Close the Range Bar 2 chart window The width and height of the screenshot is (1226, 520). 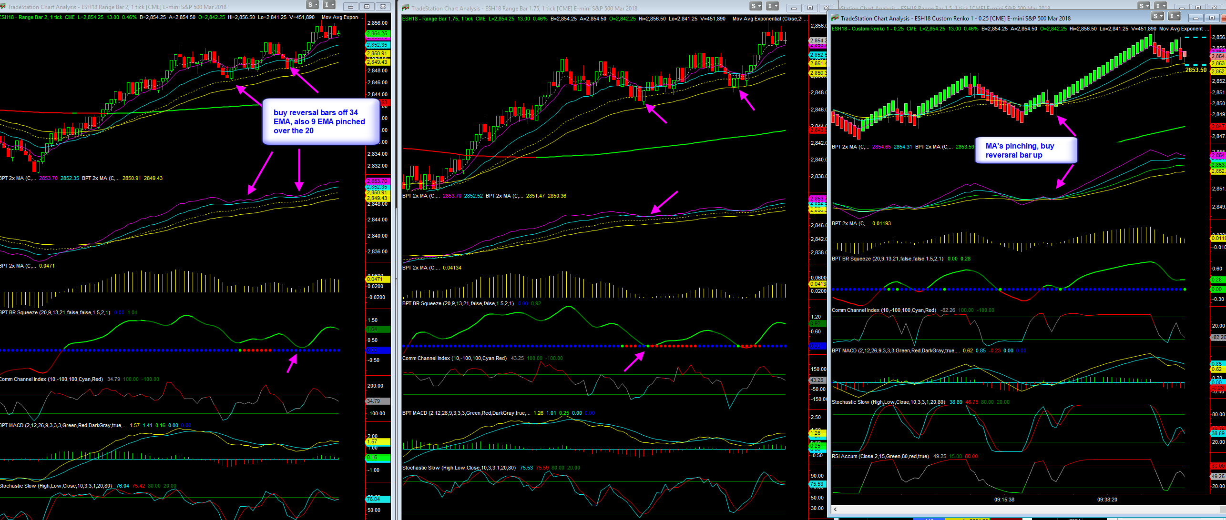coord(383,6)
